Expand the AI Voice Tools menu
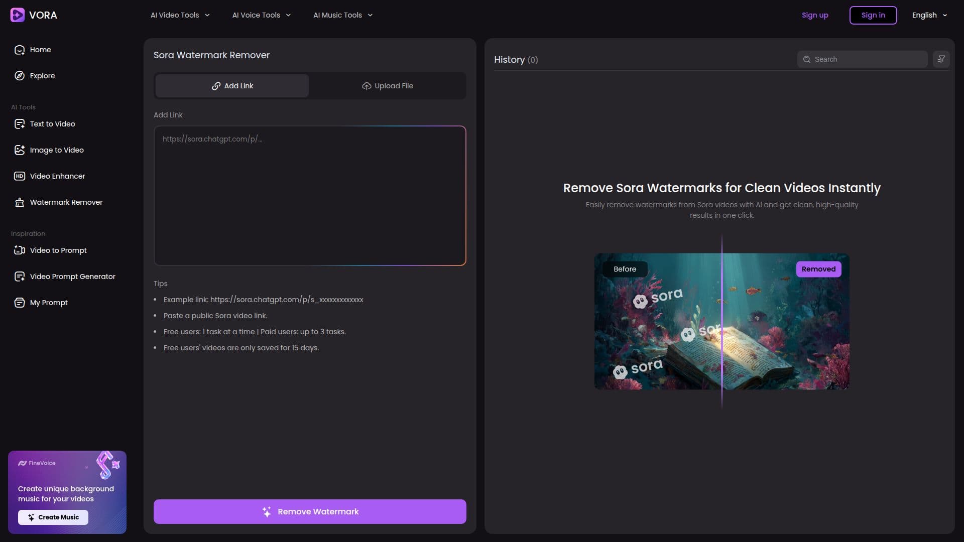The image size is (964, 542). point(262,15)
